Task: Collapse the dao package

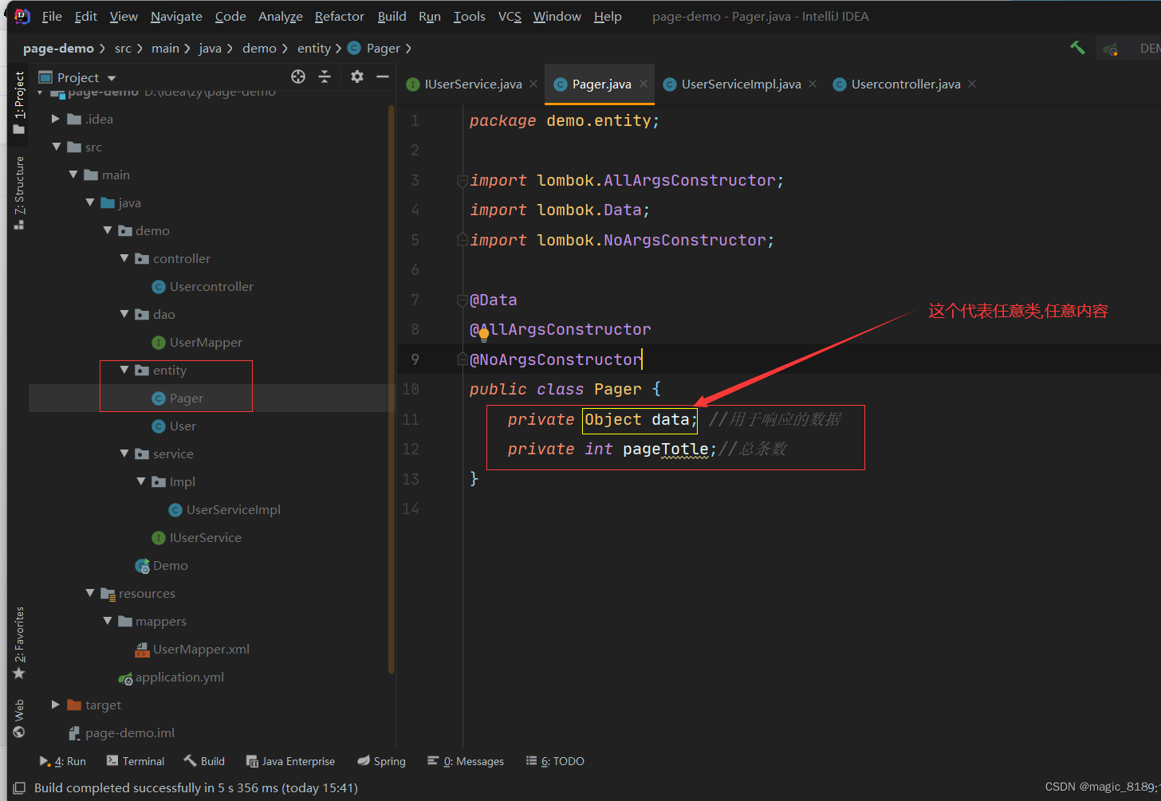Action: click(x=124, y=314)
